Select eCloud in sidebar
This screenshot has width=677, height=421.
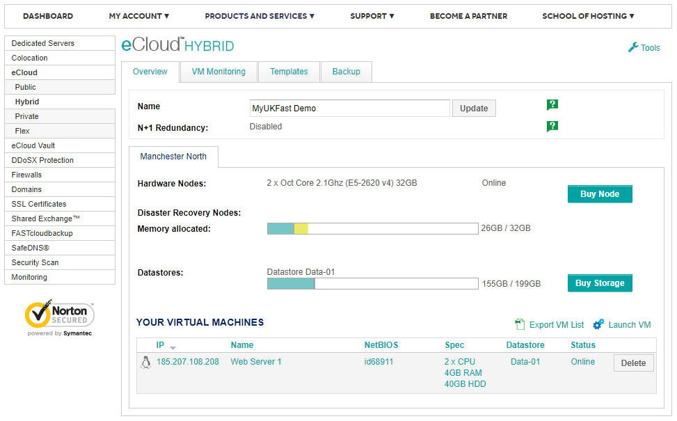pyautogui.click(x=60, y=72)
